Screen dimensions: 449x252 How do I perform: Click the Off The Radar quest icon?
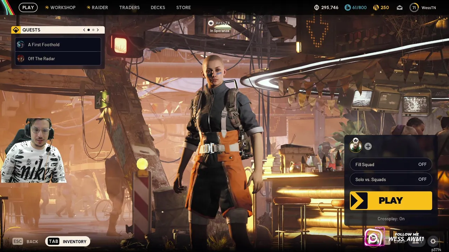(x=21, y=58)
